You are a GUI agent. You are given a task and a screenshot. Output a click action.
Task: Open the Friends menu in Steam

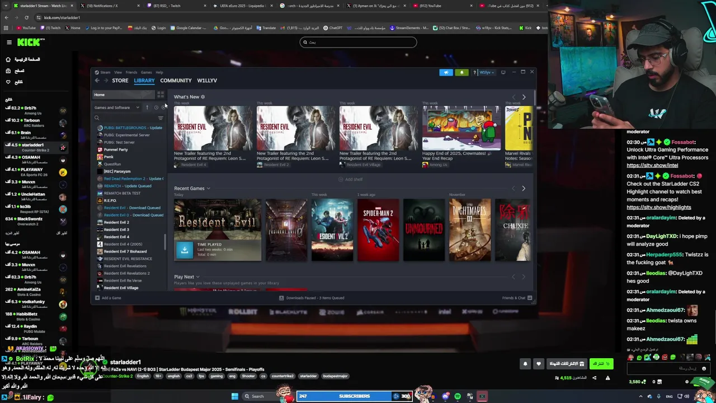click(131, 72)
